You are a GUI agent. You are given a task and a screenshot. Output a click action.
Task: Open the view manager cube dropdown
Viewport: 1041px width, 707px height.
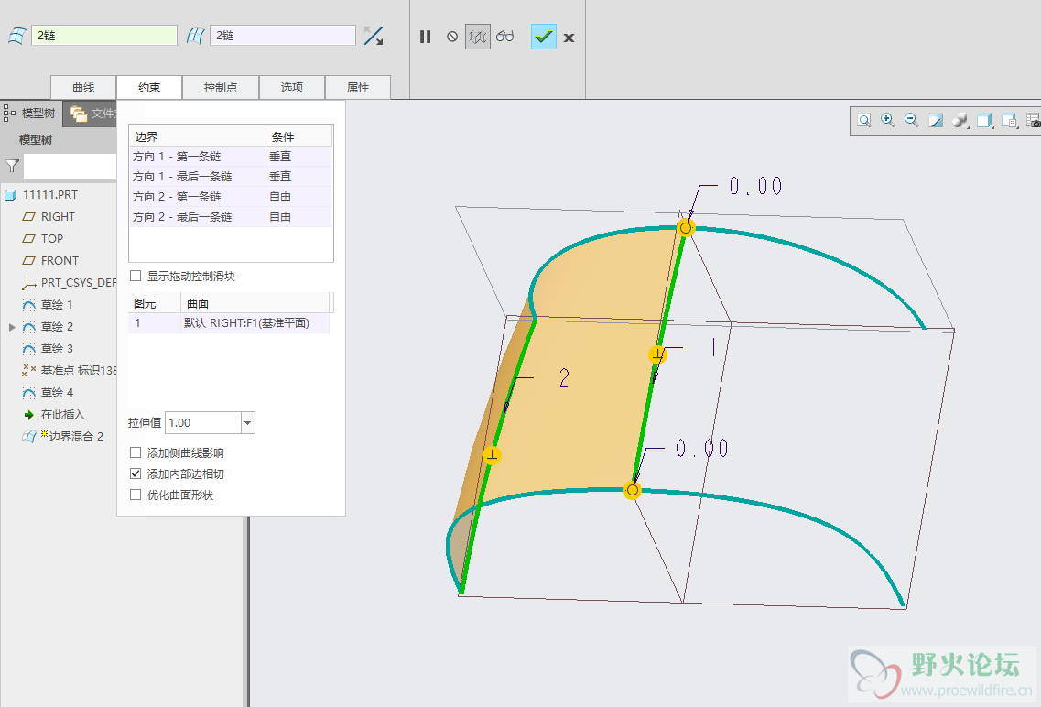pyautogui.click(x=1009, y=120)
